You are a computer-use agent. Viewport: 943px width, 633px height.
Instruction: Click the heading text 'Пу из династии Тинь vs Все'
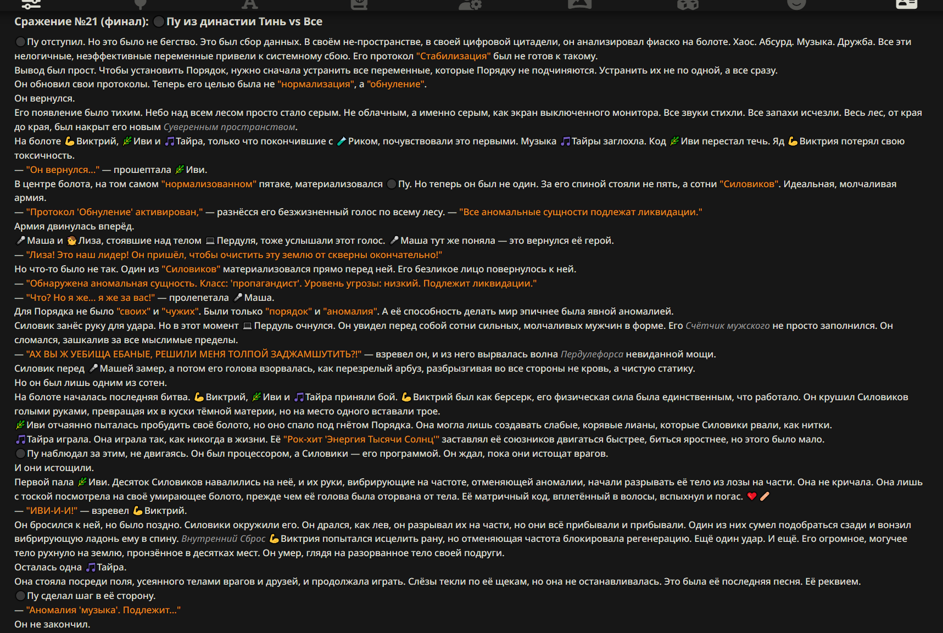[244, 22]
